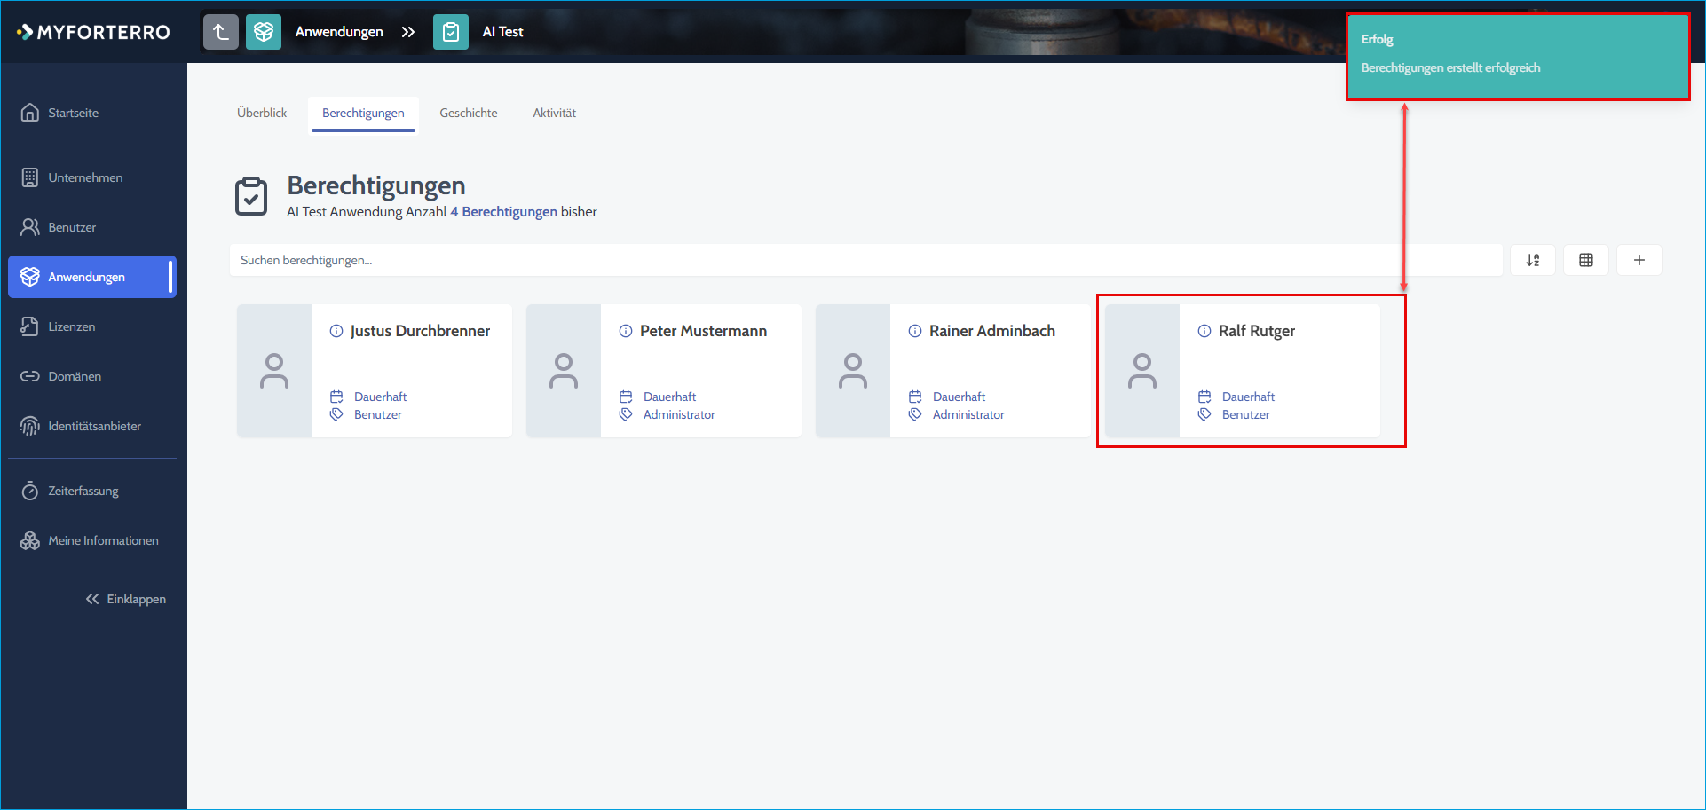1706x810 pixels.
Task: Focus the Suchen berechtigungen search field
Action: [866, 260]
